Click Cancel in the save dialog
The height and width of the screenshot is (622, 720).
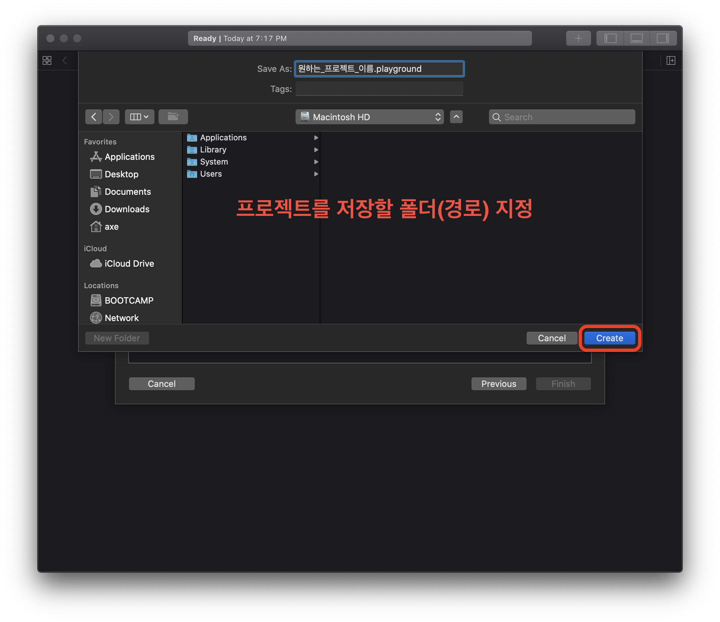[x=551, y=338]
